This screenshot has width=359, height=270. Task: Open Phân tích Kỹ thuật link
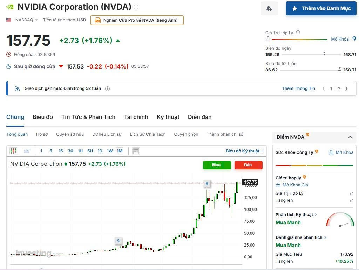[296, 215]
